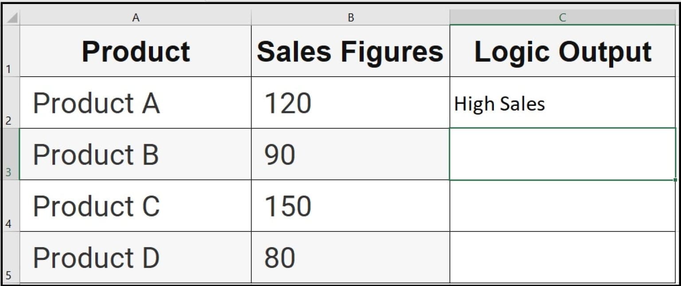Click the Product header cell
Image resolution: width=681 pixels, height=286 pixels.
click(x=136, y=51)
